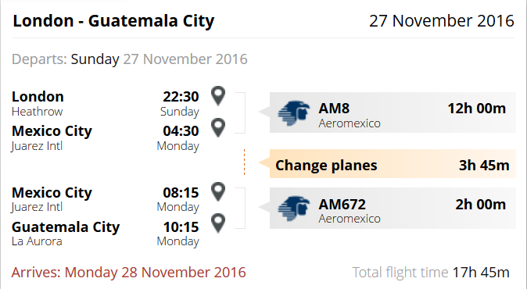This screenshot has height=289, width=527.
Task: Click Aeromexico logo beside flight AM8
Action: [x=294, y=113]
